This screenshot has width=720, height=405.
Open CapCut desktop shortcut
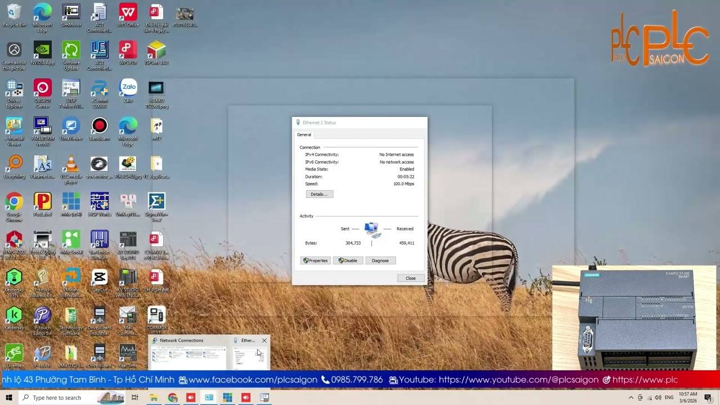tap(99, 281)
